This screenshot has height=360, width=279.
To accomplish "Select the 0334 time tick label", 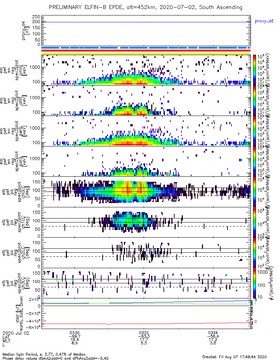I will 213,333.
